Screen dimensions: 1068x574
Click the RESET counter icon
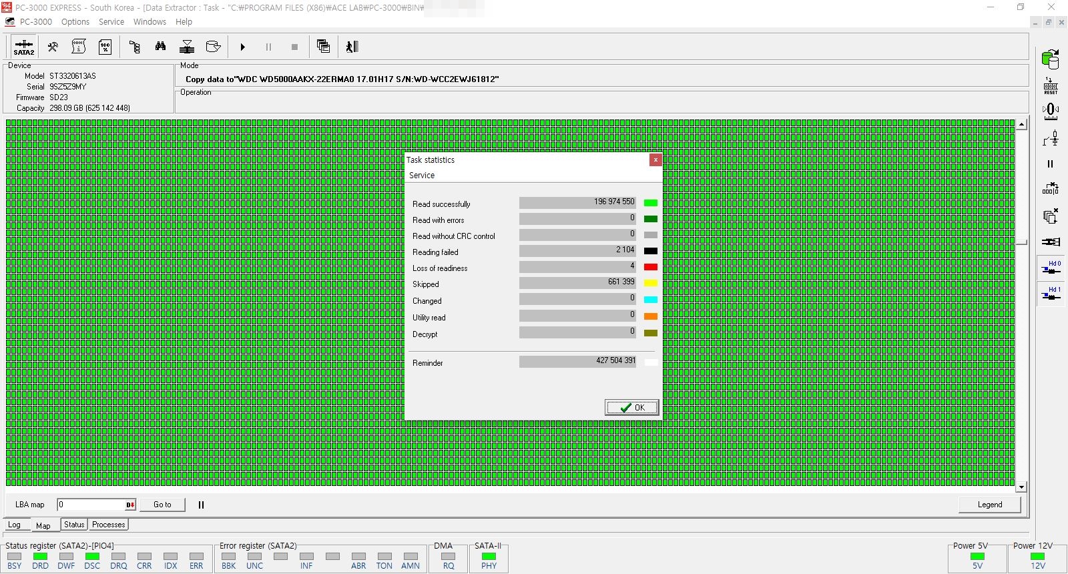(x=1051, y=86)
